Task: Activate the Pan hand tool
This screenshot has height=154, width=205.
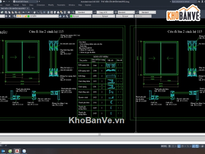Action: coord(34,12)
